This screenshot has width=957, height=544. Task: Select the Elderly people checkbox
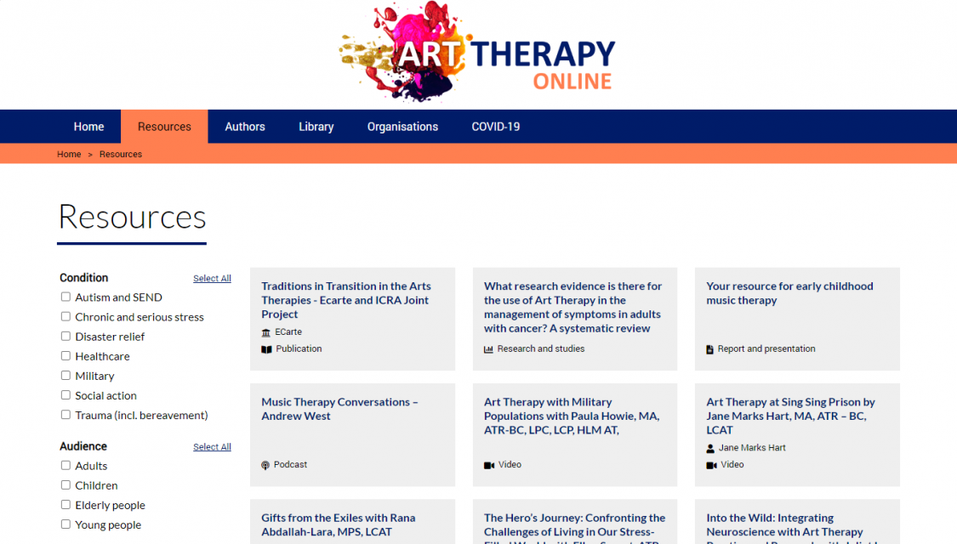click(66, 505)
